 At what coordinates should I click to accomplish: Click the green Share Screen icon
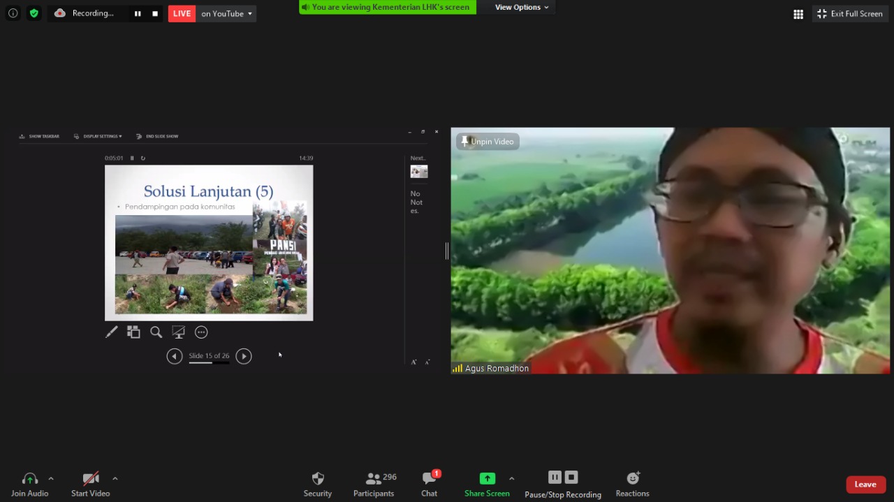pos(487,478)
